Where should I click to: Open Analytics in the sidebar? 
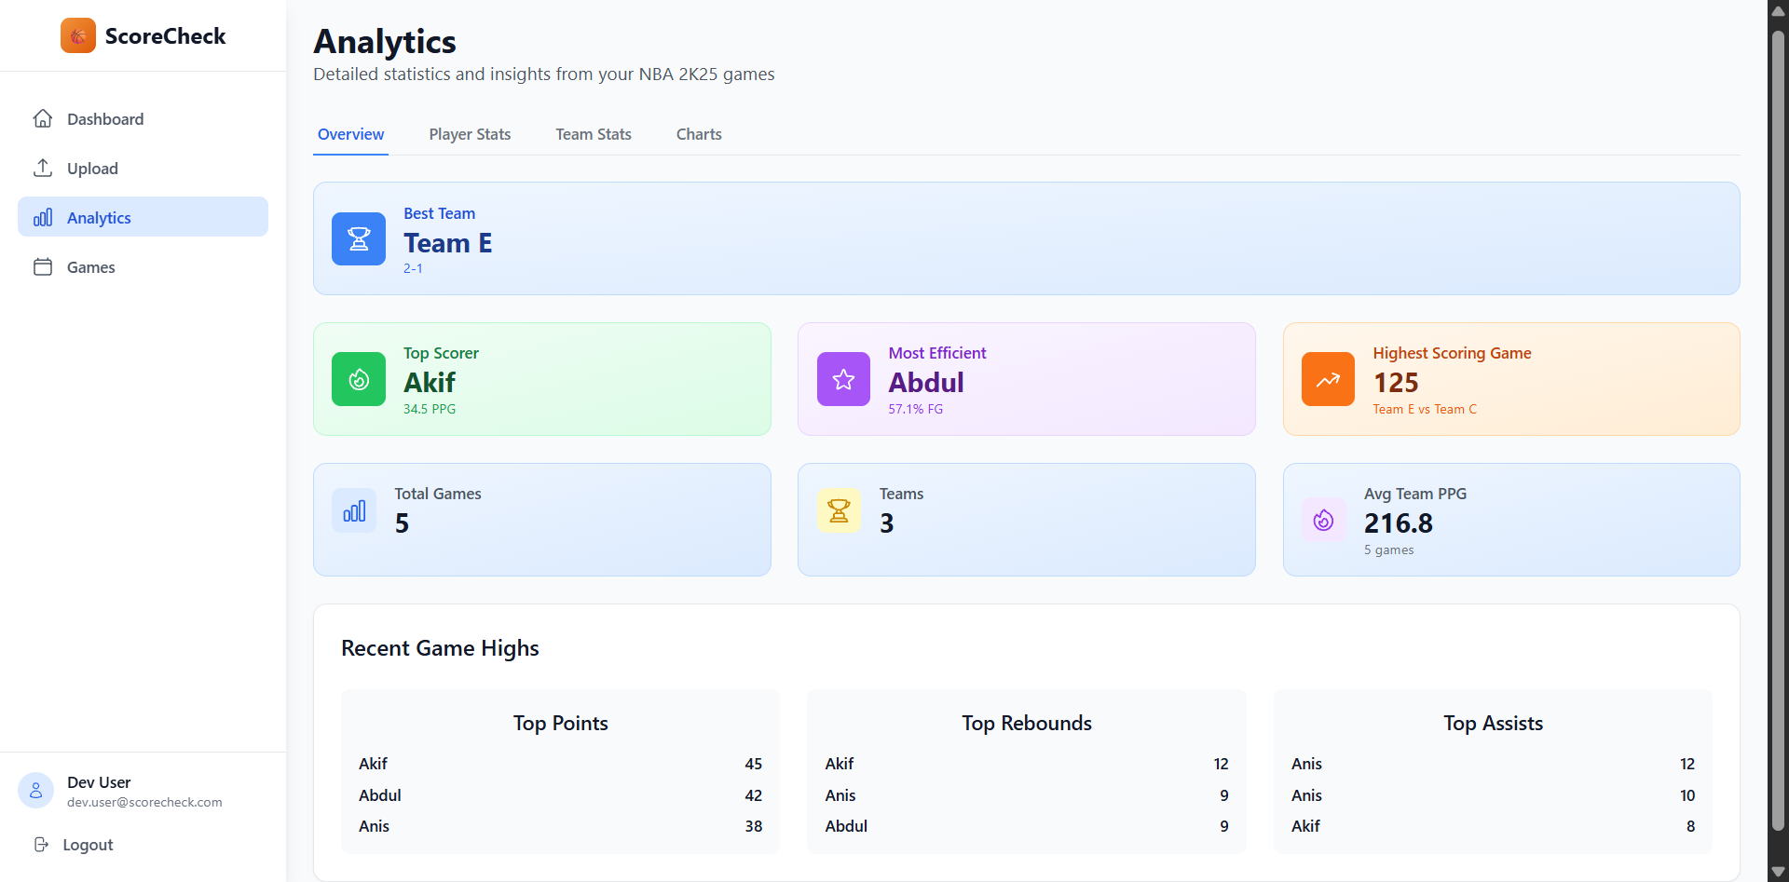click(x=99, y=218)
